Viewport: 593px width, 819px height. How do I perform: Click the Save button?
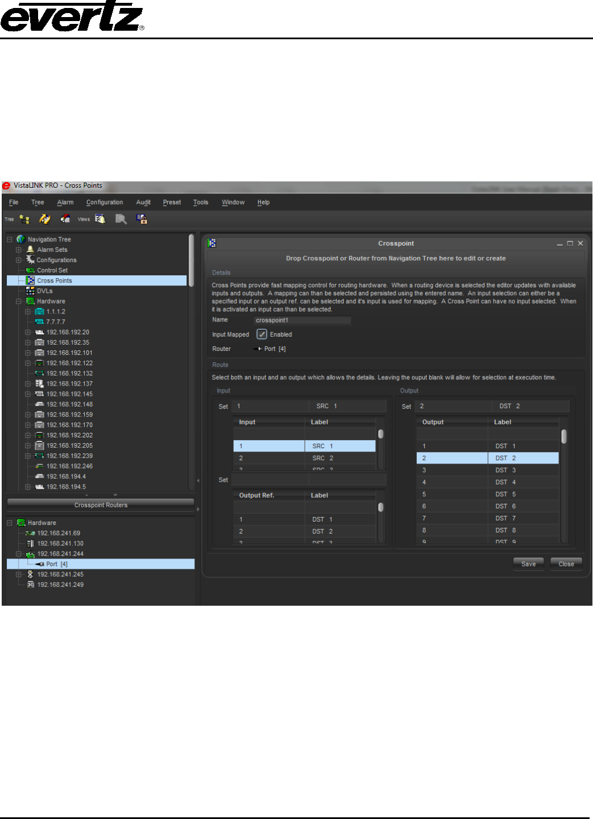[x=528, y=564]
